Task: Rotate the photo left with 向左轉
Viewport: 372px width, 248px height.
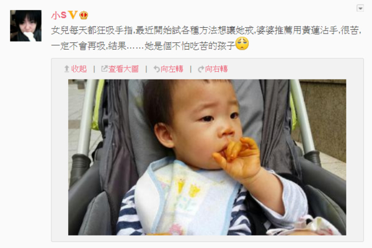Action: pyautogui.click(x=172, y=69)
